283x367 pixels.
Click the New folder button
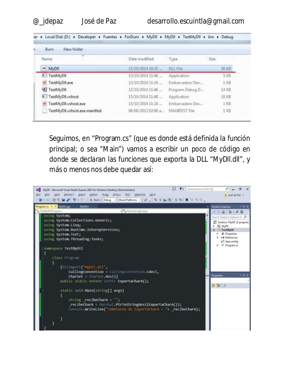tap(73, 49)
